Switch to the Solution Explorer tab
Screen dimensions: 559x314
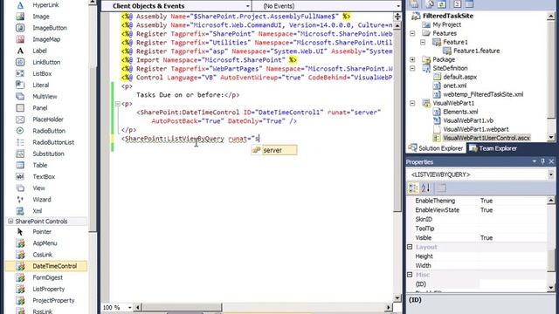[435, 148]
